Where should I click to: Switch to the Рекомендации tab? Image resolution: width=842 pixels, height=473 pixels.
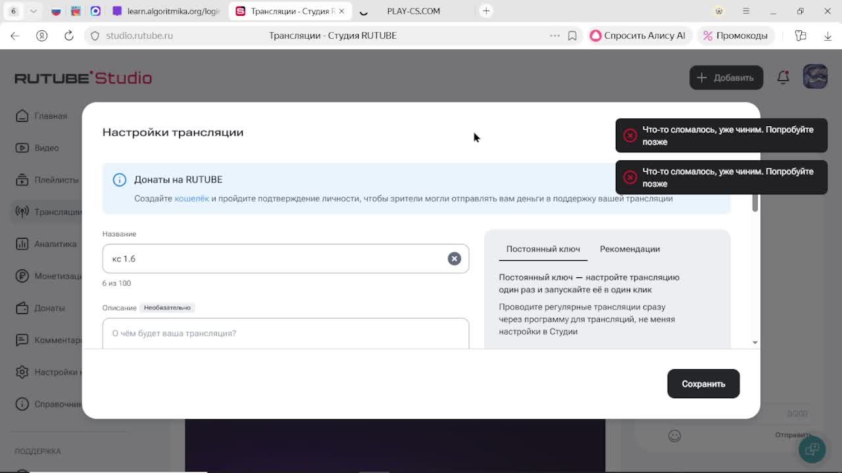[630, 249]
